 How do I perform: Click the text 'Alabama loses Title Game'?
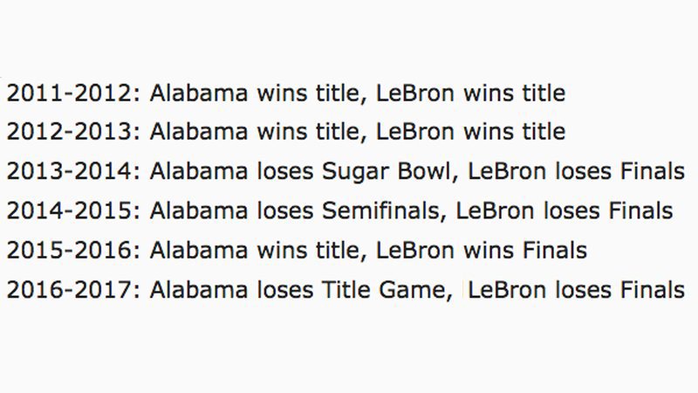point(298,290)
